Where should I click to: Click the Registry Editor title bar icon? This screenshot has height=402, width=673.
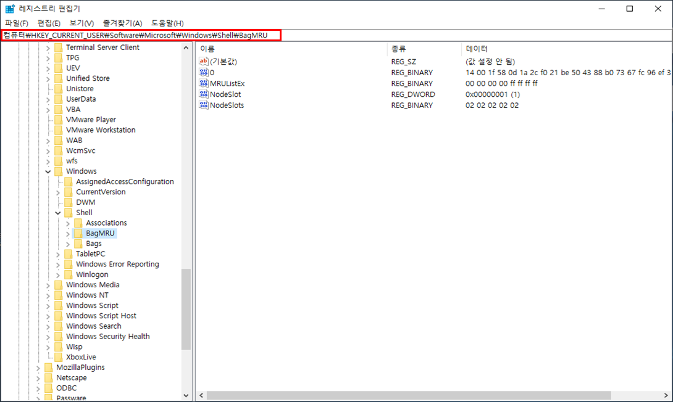10,9
